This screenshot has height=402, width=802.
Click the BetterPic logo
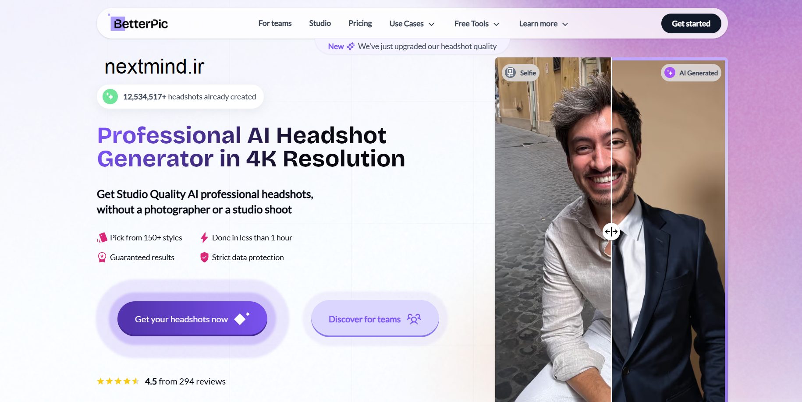(x=138, y=23)
